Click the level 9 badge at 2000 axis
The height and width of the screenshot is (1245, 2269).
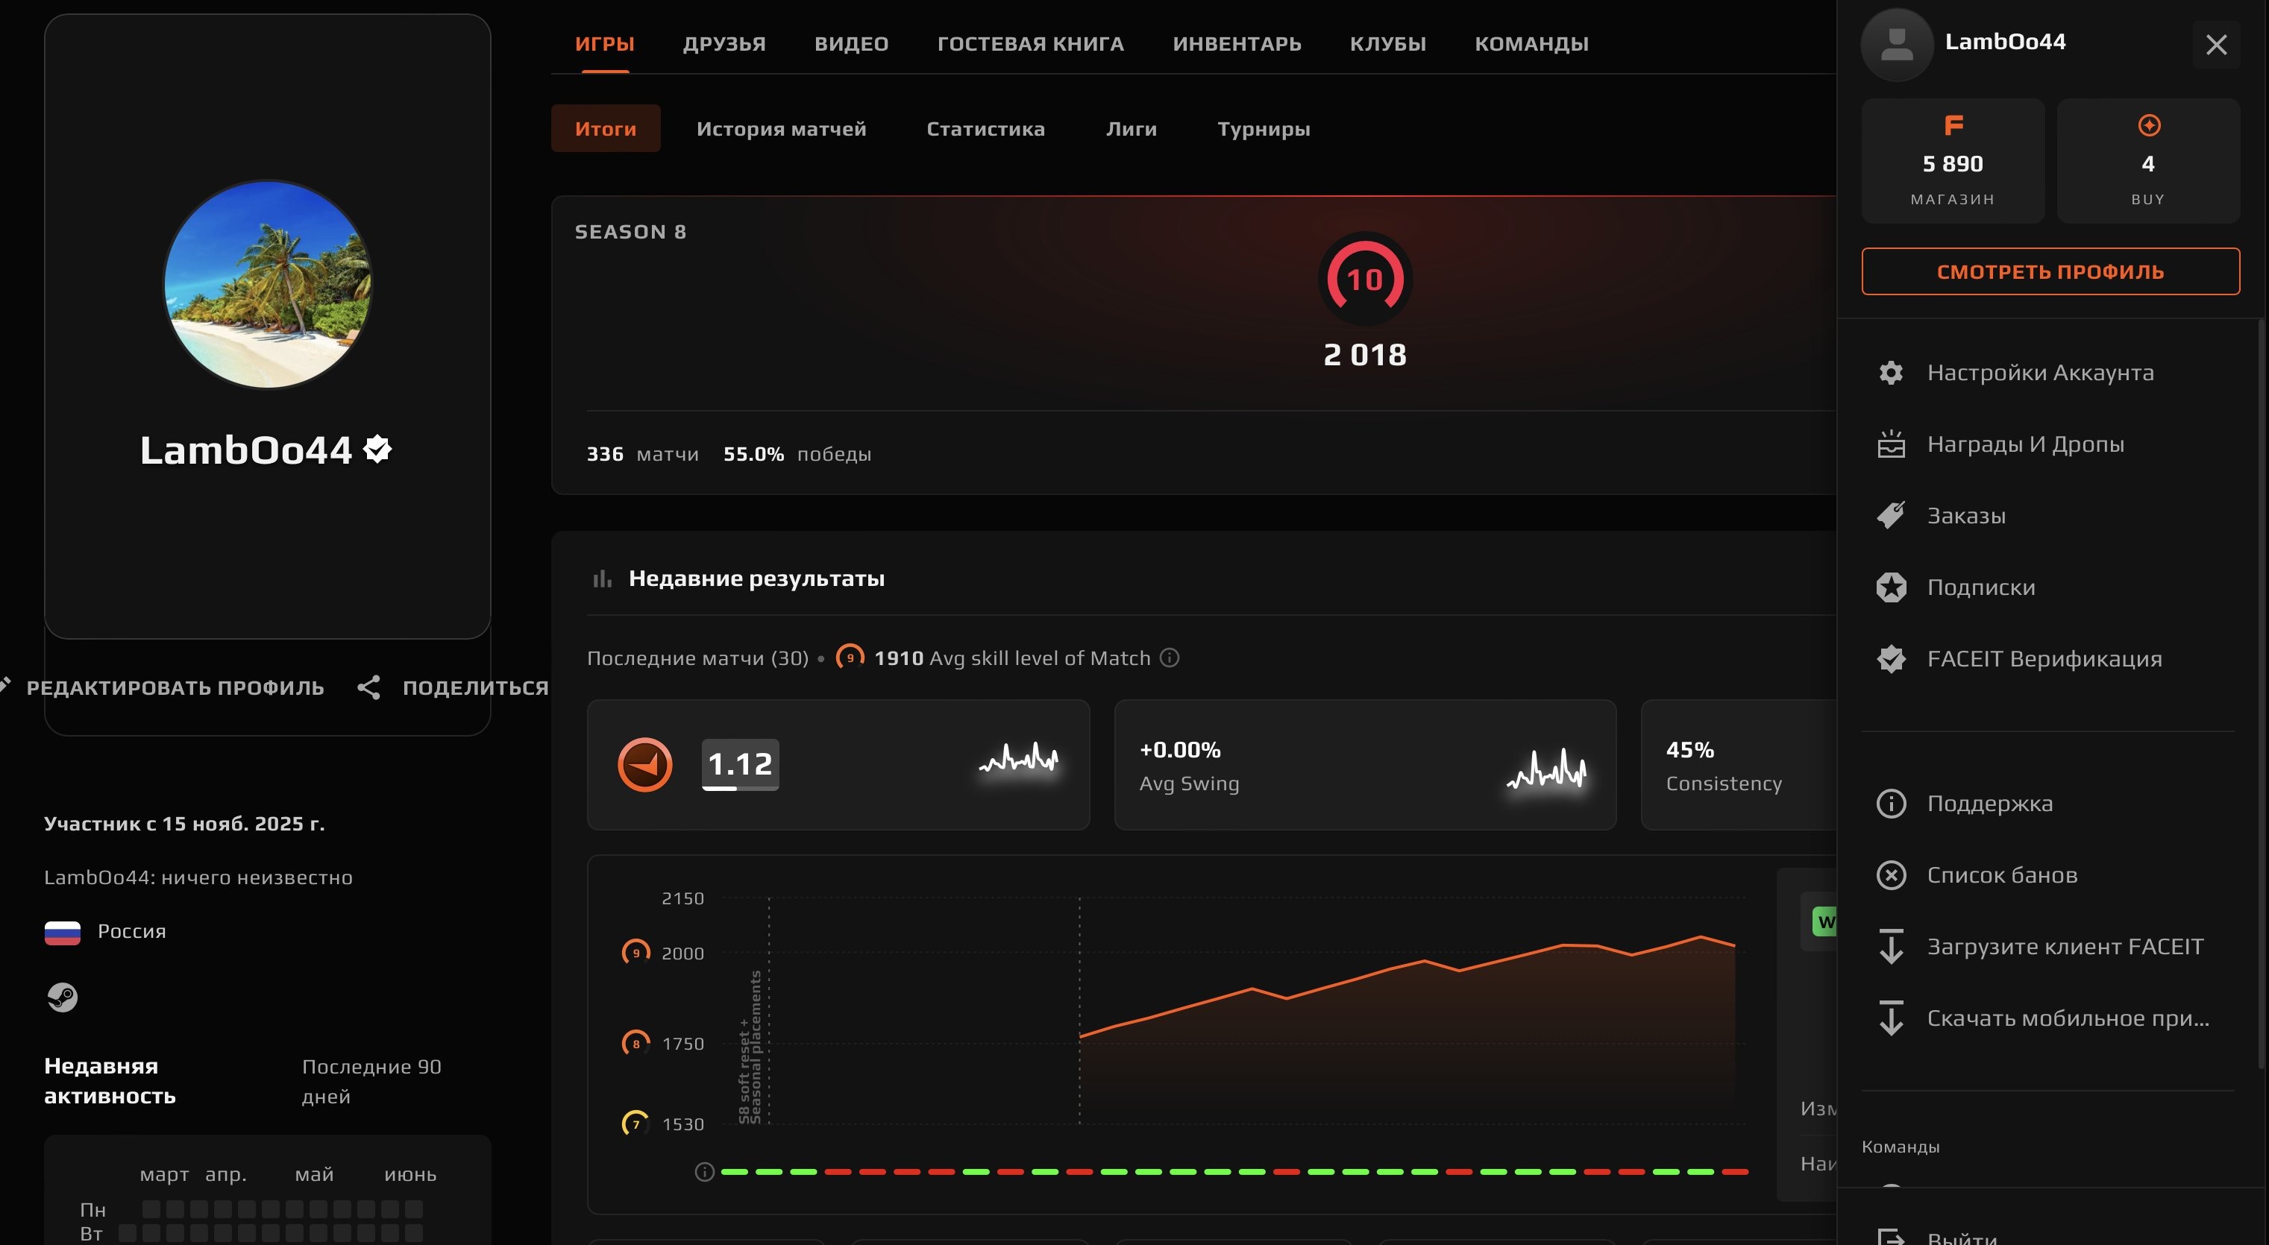636,953
